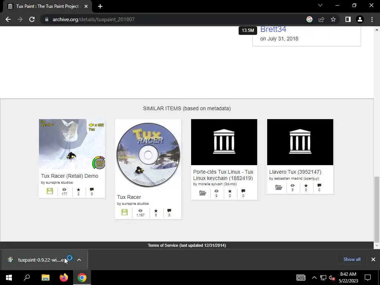The width and height of the screenshot is (380, 285).
Task: Open Tux Racer (Retail) Demo thumbnail
Action: click(72, 144)
